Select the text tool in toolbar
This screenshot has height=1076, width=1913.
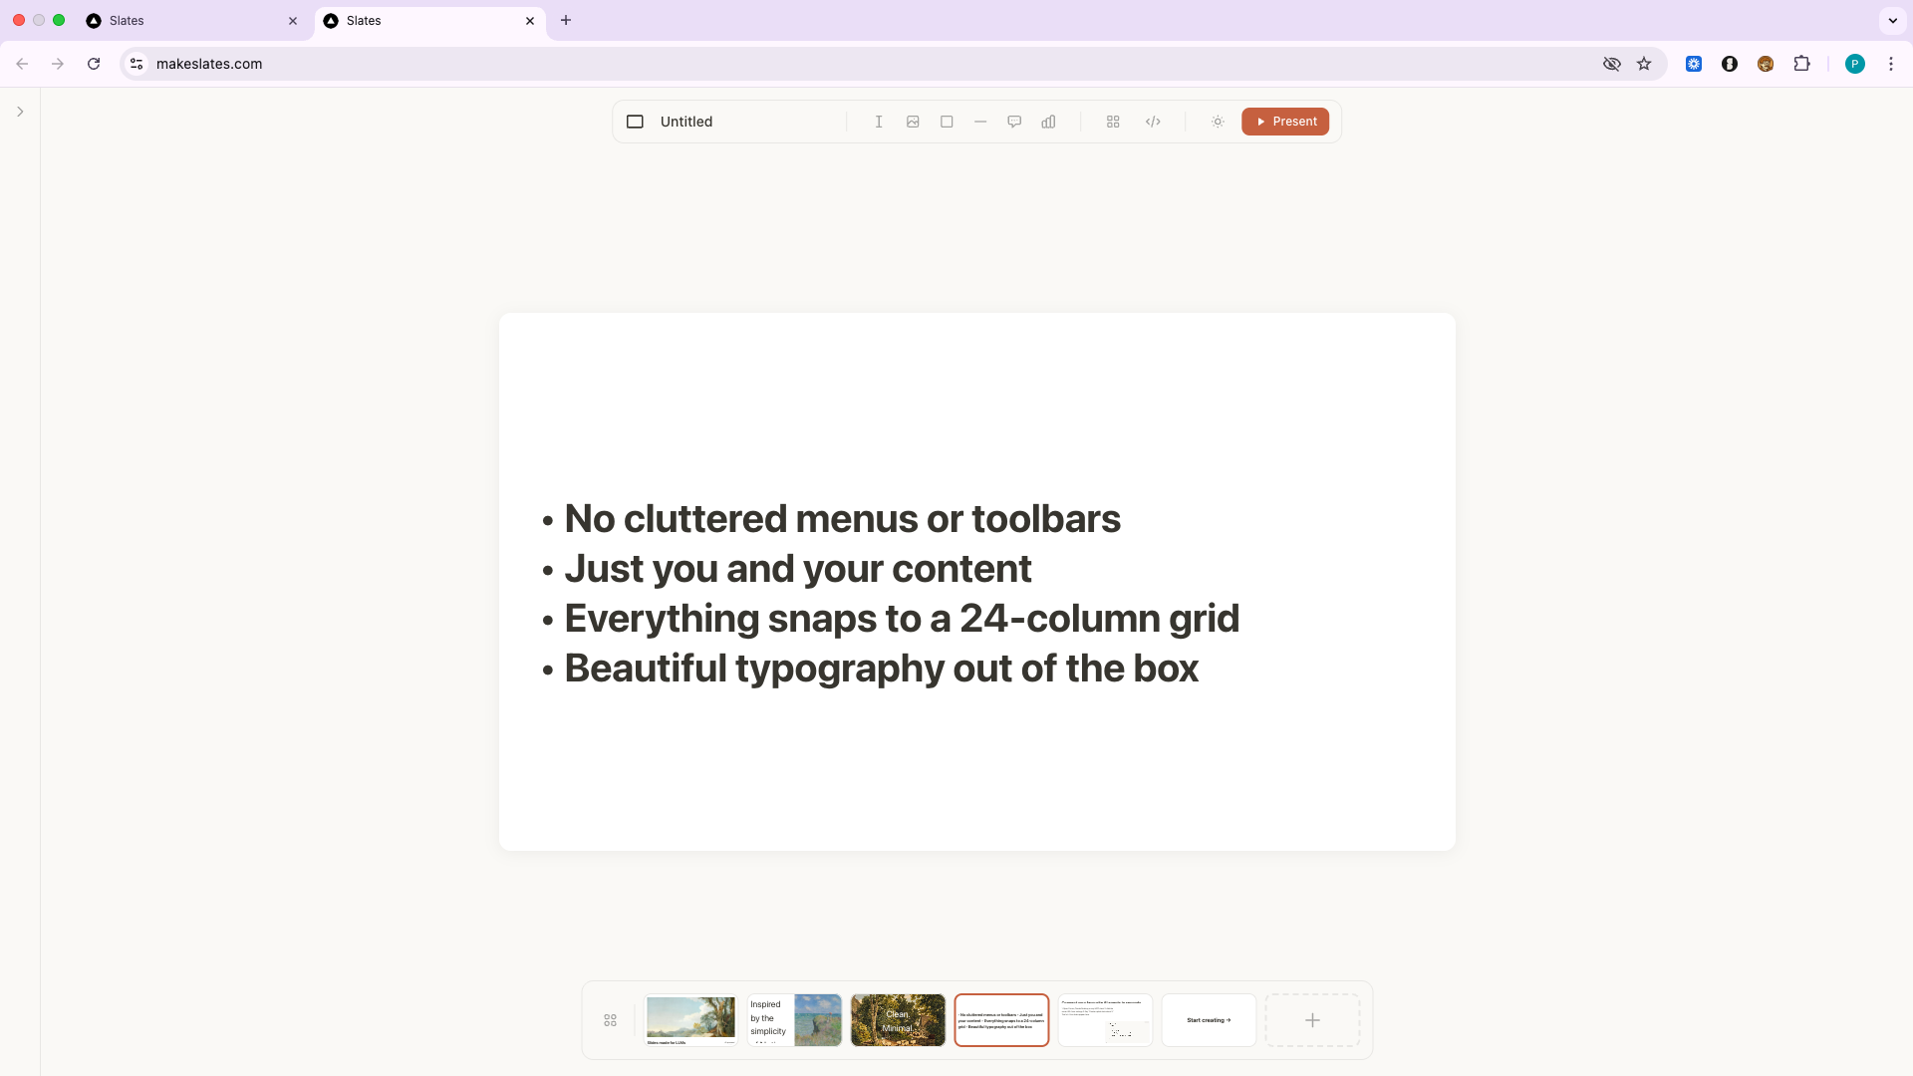879,122
